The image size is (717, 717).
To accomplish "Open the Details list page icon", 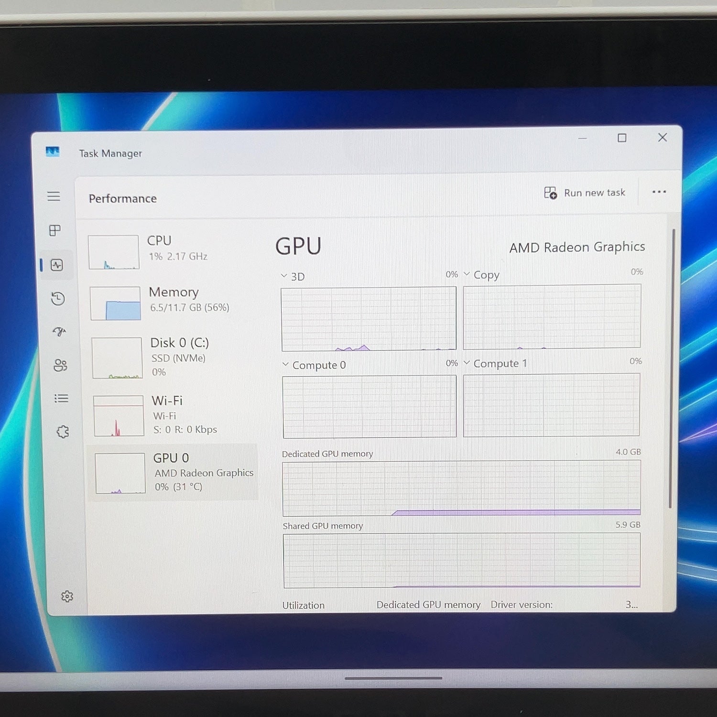I will point(61,398).
